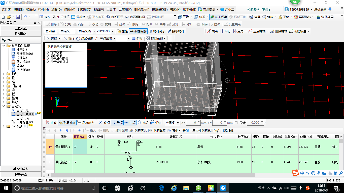Click 属性 properties button

click(x=122, y=31)
